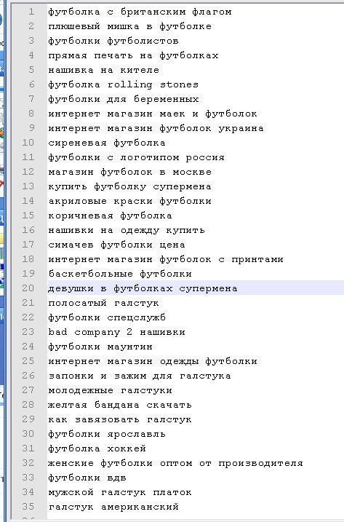Click 'интернет магазин маек и футболок'
The width and height of the screenshot is (344, 522).
tap(153, 114)
